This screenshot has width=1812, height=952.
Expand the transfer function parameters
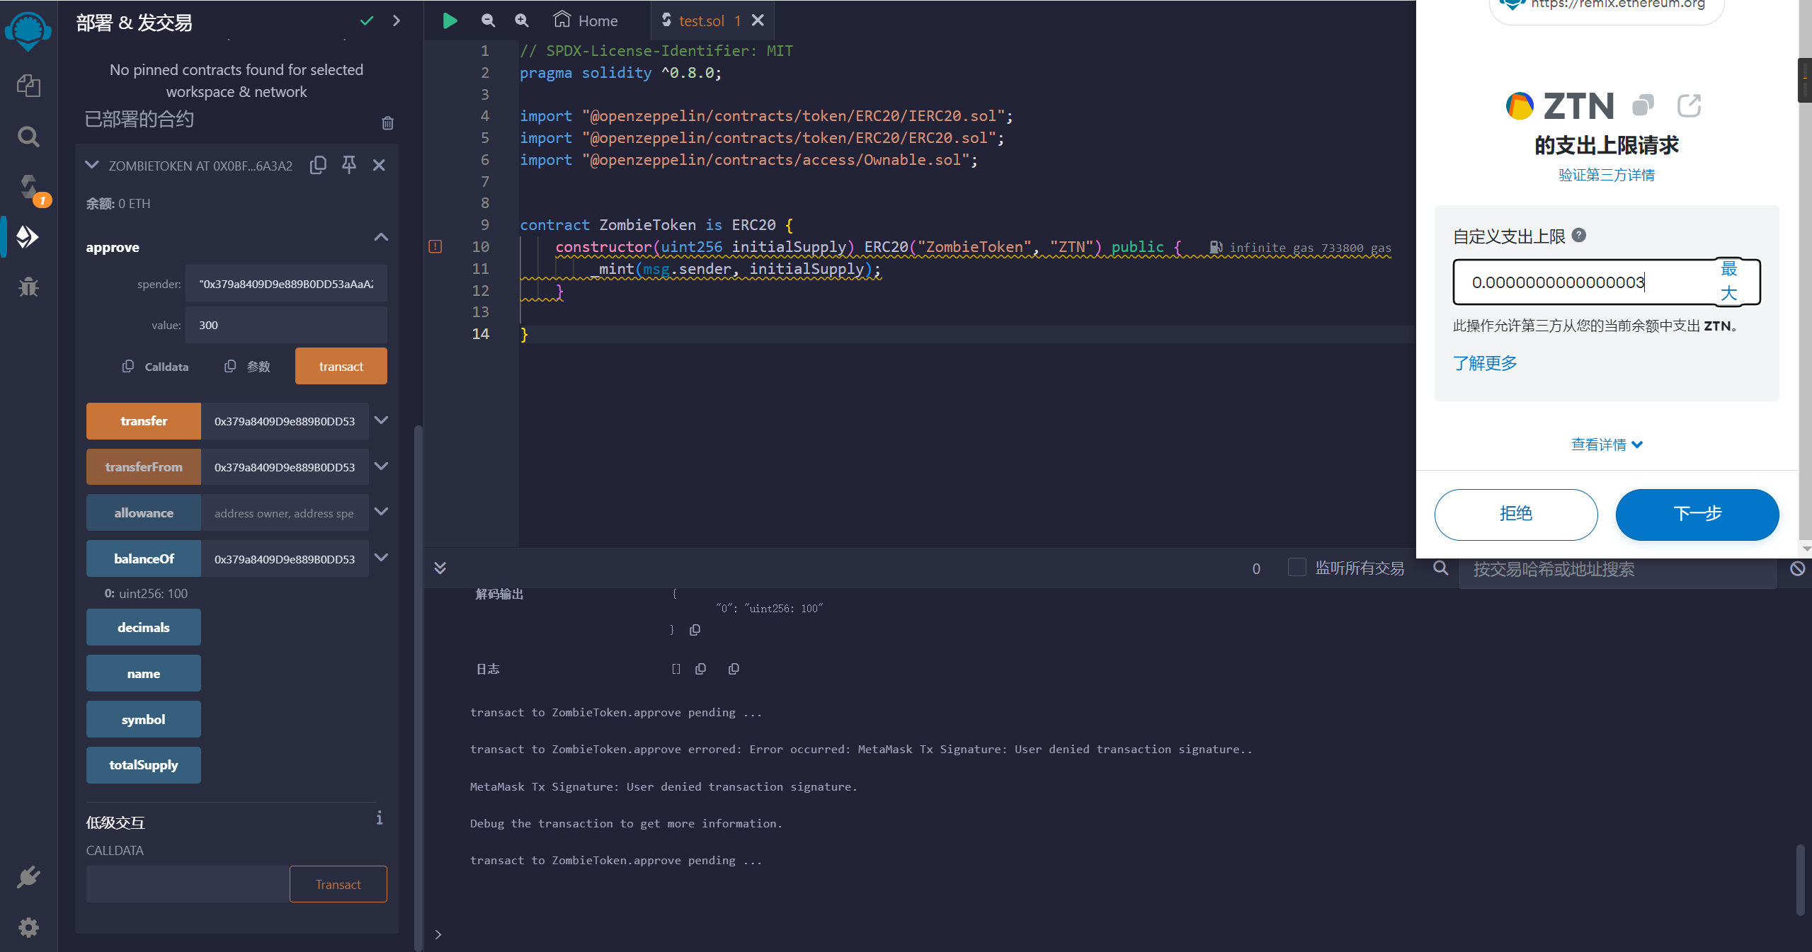[381, 420]
